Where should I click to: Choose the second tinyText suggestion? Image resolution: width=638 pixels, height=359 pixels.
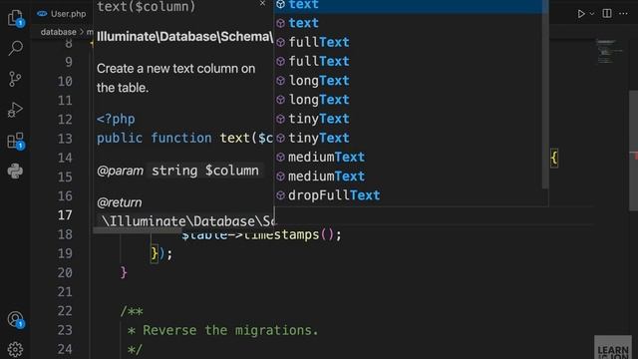(409, 138)
